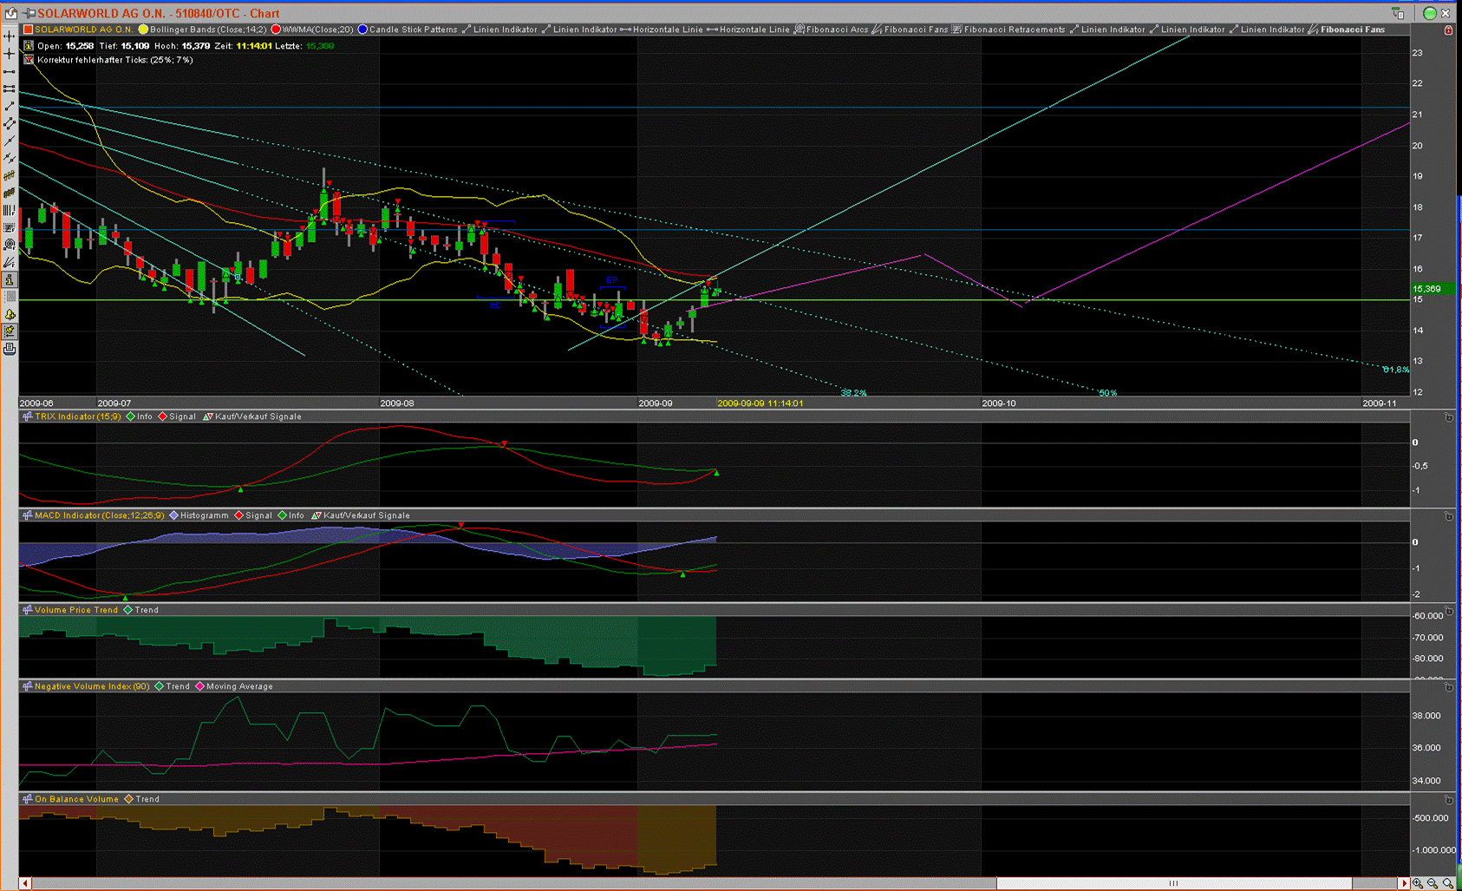This screenshot has height=891, width=1462.
Task: Click the blue Candle Stick Patterns color dot
Action: pyautogui.click(x=362, y=29)
